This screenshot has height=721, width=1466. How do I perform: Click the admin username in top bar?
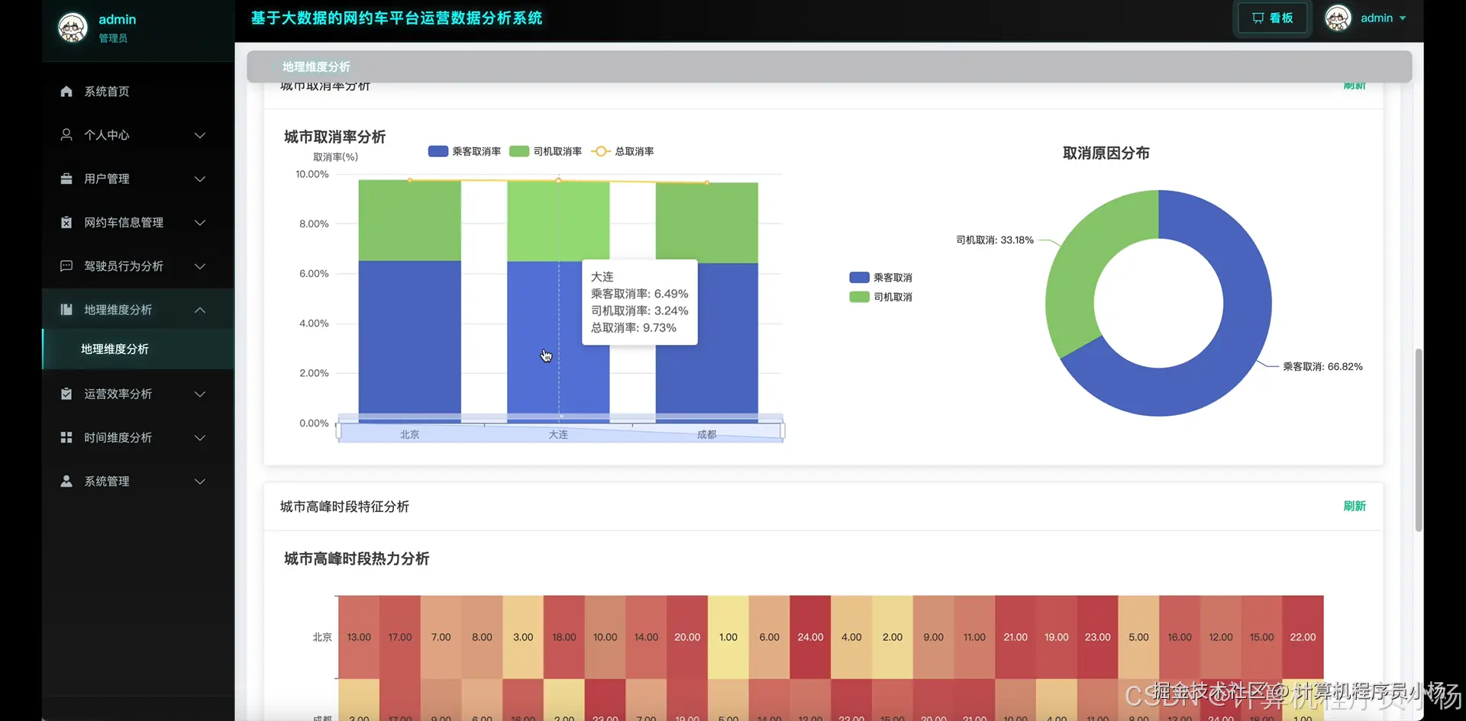1377,18
